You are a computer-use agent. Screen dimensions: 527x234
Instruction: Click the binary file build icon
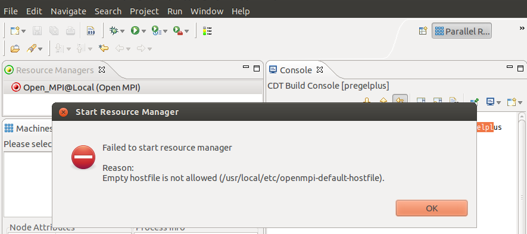[91, 31]
